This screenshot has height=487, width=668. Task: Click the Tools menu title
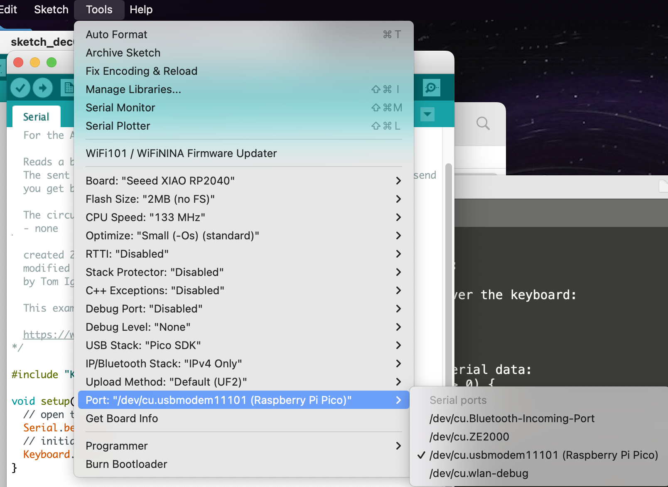click(99, 10)
